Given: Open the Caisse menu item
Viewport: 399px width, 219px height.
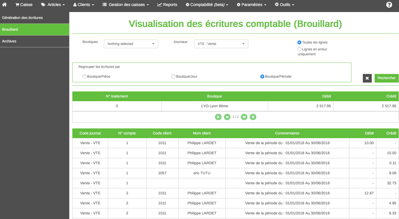Looking at the screenshot, I should [x=24, y=5].
